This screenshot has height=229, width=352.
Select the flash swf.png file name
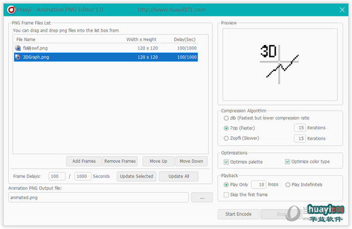[x=35, y=48]
